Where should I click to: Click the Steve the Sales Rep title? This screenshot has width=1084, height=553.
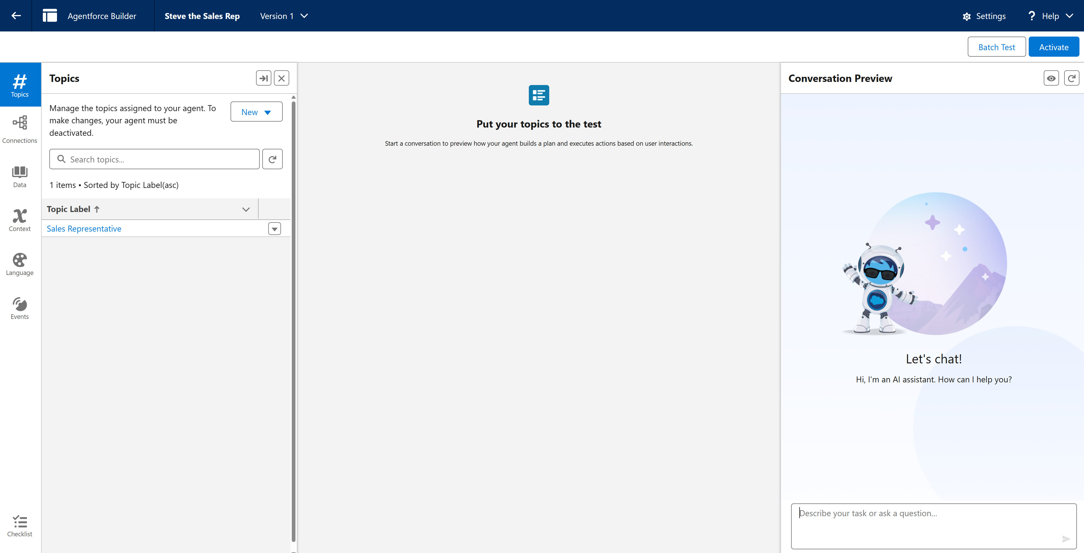point(202,16)
